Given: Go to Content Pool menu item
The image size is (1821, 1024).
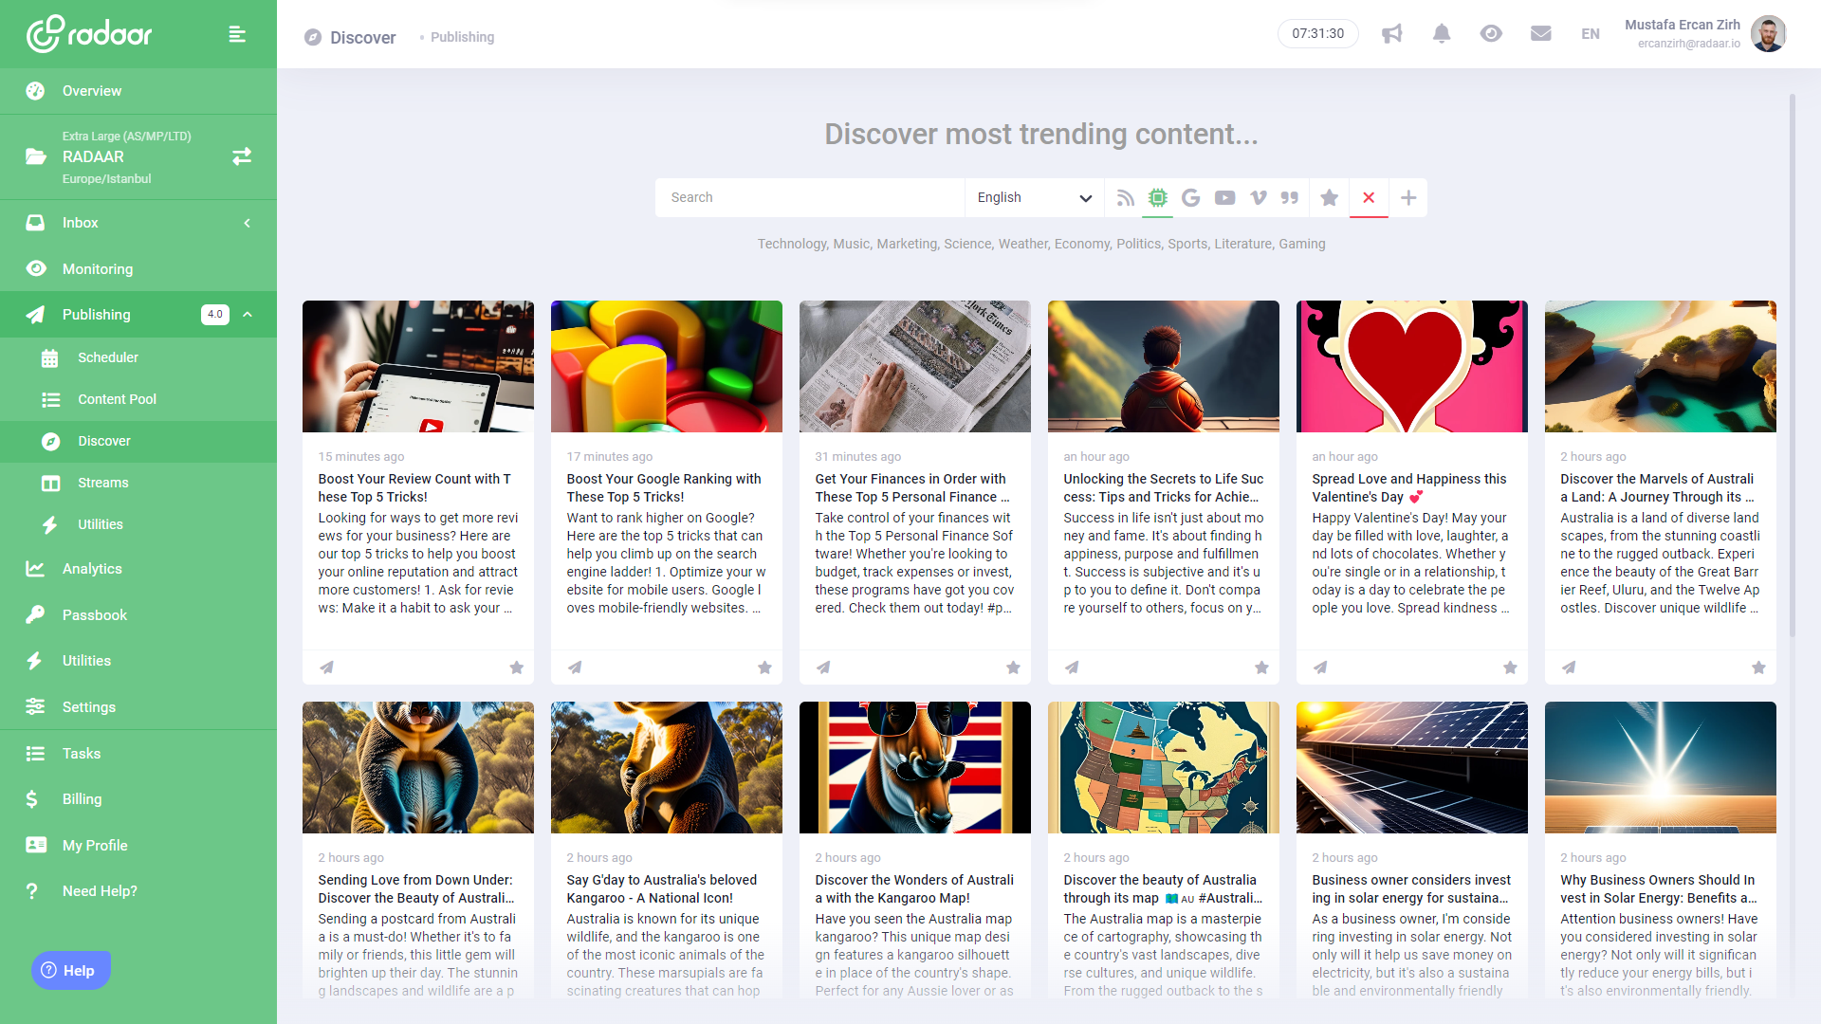Looking at the screenshot, I should tap(117, 399).
